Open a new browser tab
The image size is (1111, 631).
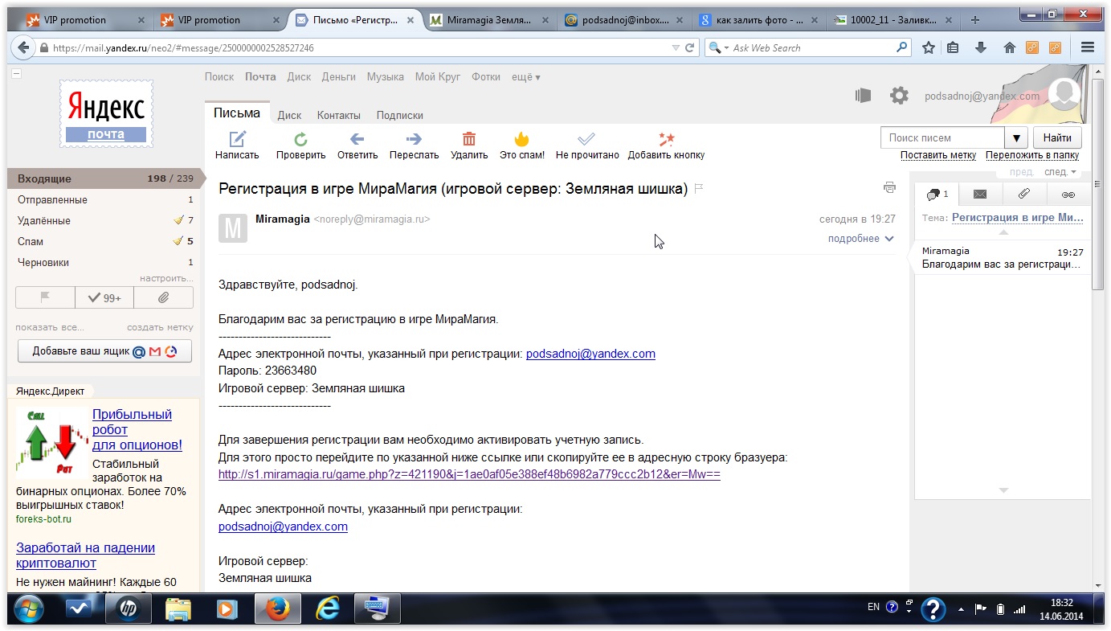975,20
